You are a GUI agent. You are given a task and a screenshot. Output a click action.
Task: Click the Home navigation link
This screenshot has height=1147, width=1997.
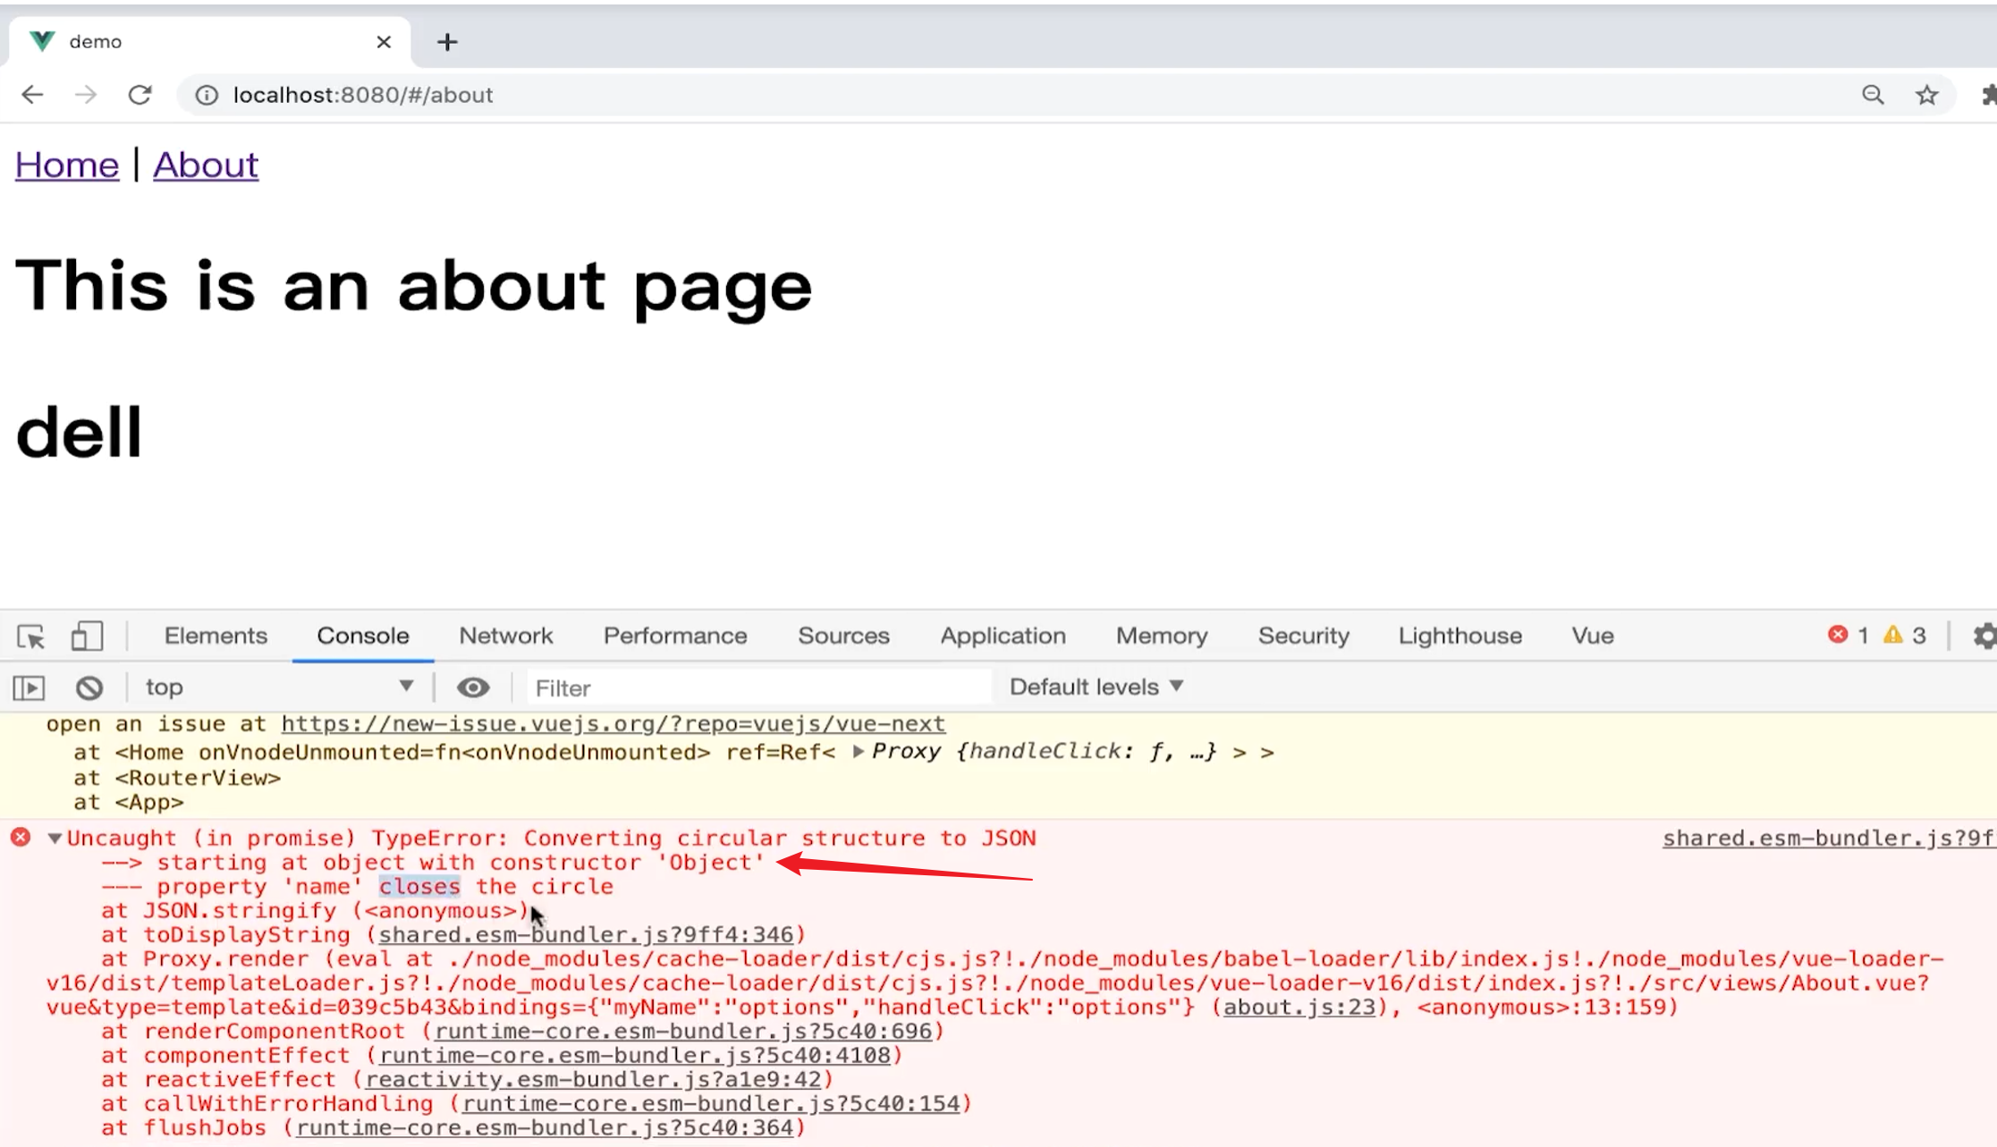[x=67, y=164]
